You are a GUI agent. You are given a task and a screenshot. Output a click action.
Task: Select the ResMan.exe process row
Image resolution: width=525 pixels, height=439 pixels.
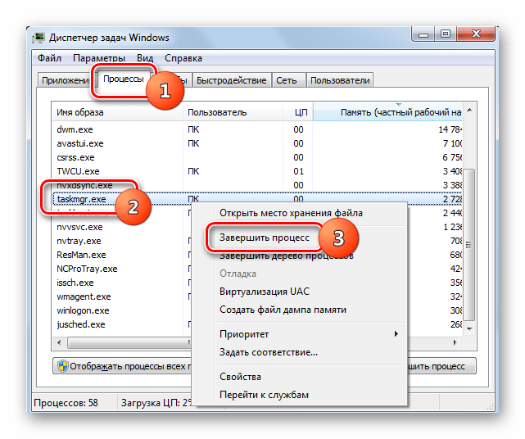[x=122, y=255]
